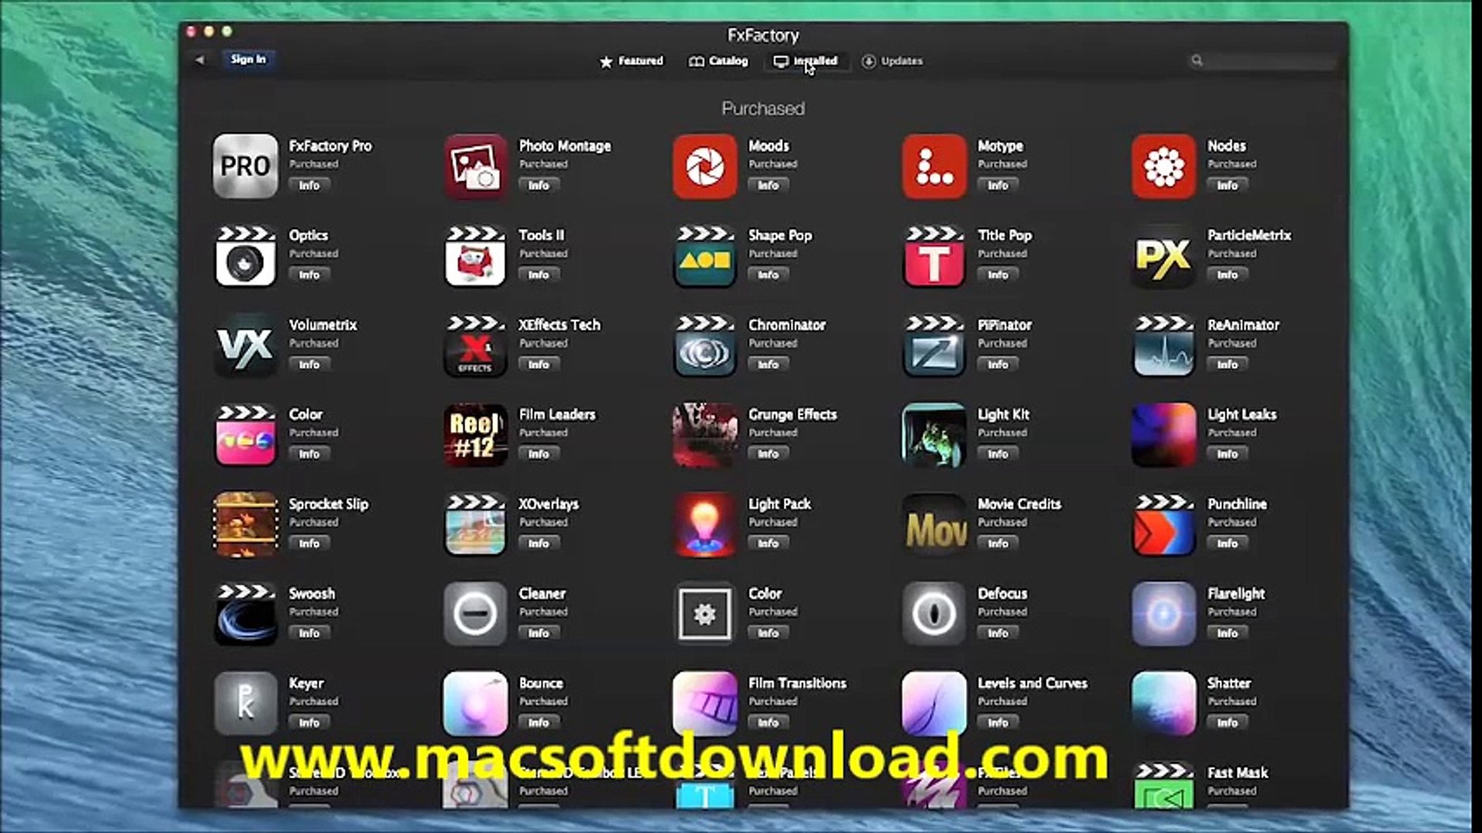Open the Updates section
Screen dimensions: 1482x833
click(x=892, y=61)
